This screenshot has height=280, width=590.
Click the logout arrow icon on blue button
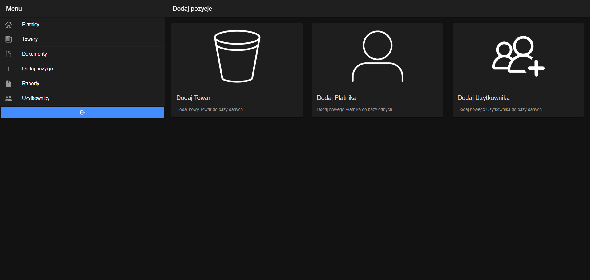(82, 112)
